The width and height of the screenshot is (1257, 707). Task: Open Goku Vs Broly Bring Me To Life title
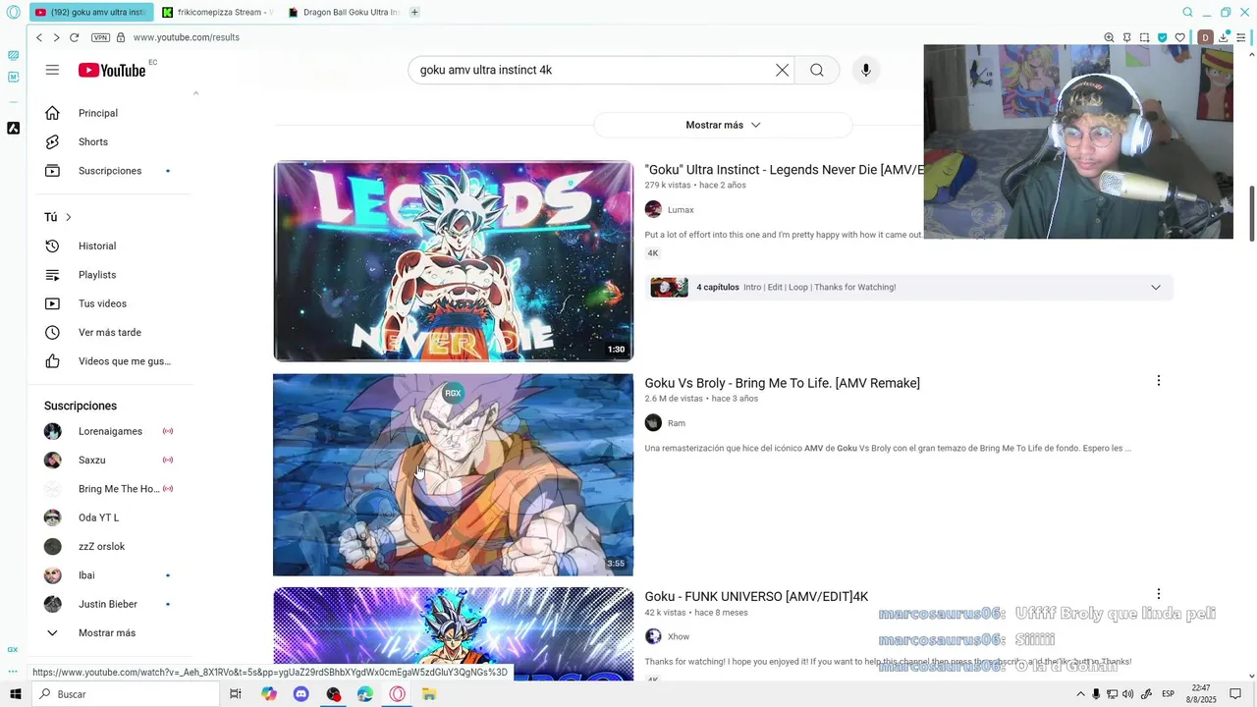pyautogui.click(x=782, y=383)
